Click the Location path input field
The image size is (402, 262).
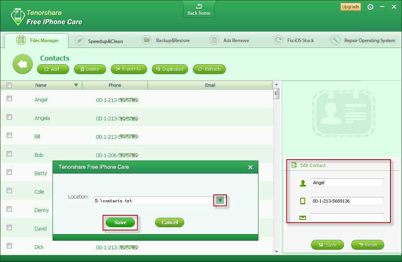pyautogui.click(x=153, y=201)
